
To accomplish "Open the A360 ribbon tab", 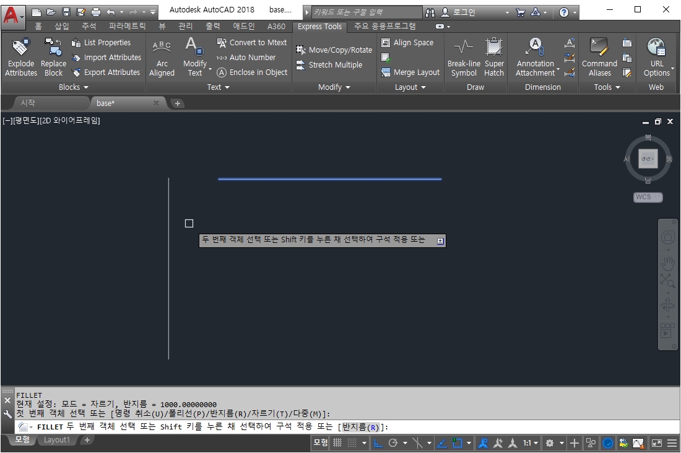I will [x=276, y=26].
